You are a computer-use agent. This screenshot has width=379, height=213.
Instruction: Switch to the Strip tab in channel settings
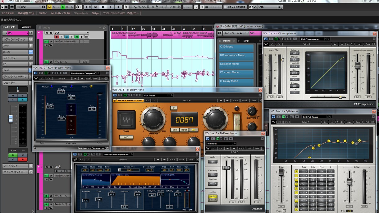[x=246, y=41]
